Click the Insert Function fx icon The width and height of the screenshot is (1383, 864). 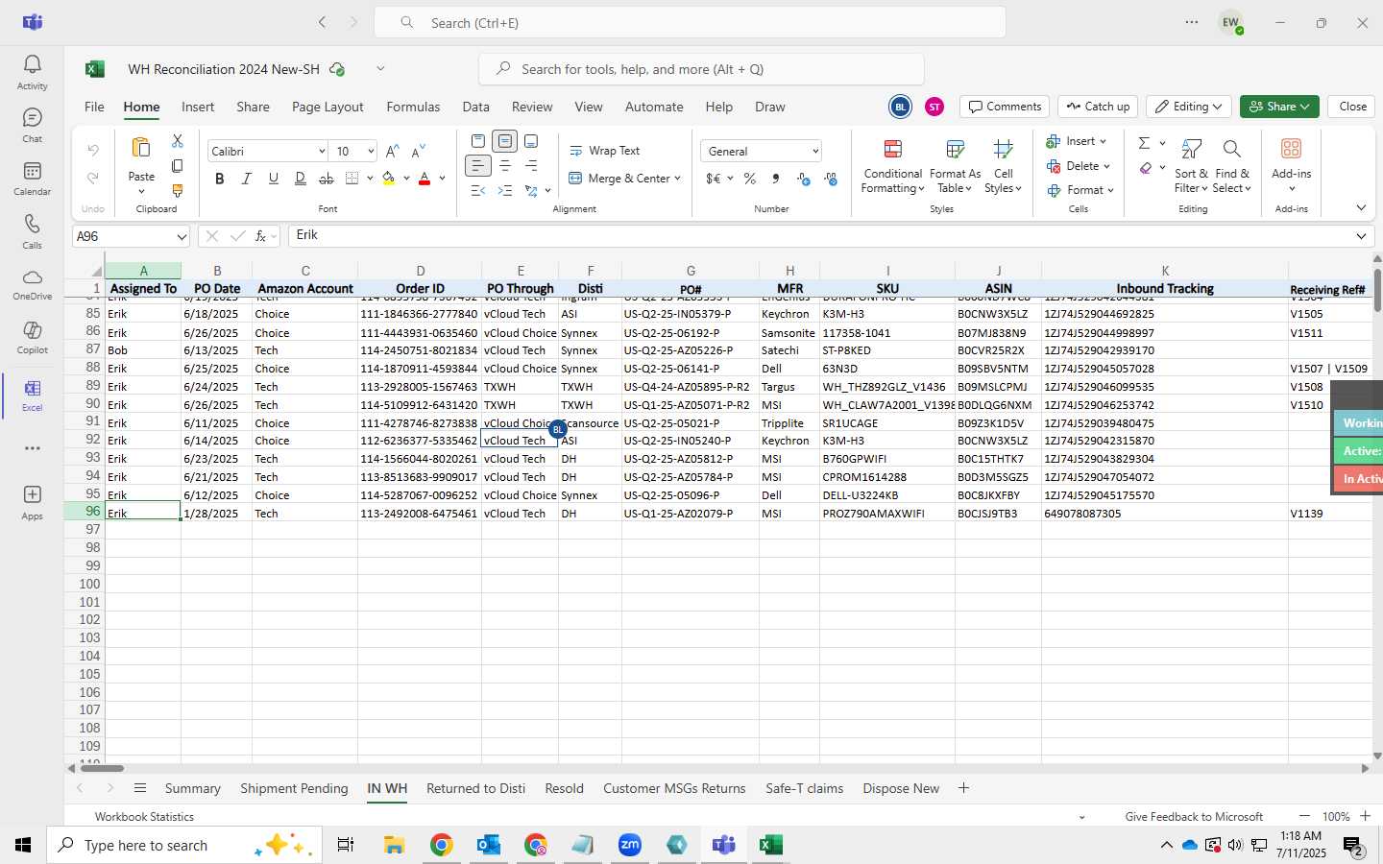pos(260,236)
